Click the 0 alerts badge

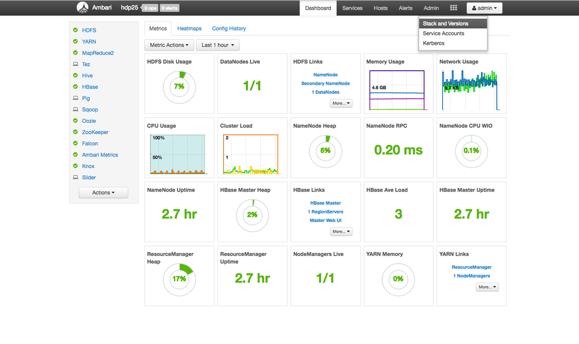[x=169, y=8]
